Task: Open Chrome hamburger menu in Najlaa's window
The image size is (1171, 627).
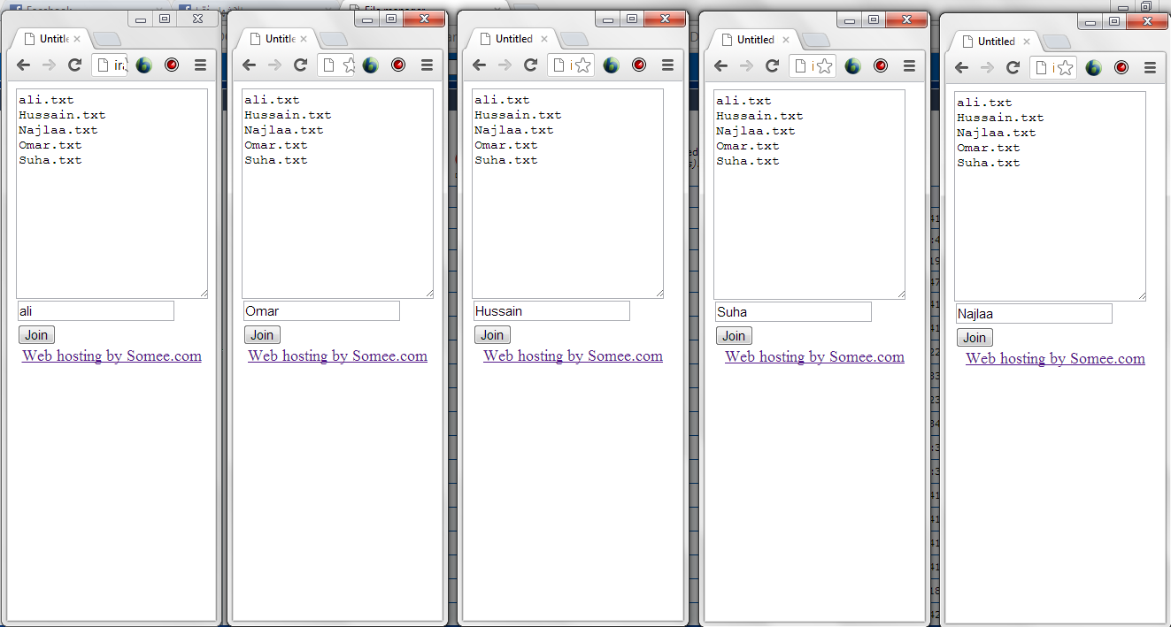Action: pyautogui.click(x=1150, y=68)
